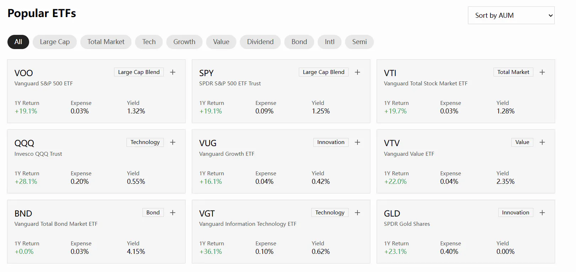Switch to the Tech category filter
Screen dimensions: 576x272
point(149,42)
